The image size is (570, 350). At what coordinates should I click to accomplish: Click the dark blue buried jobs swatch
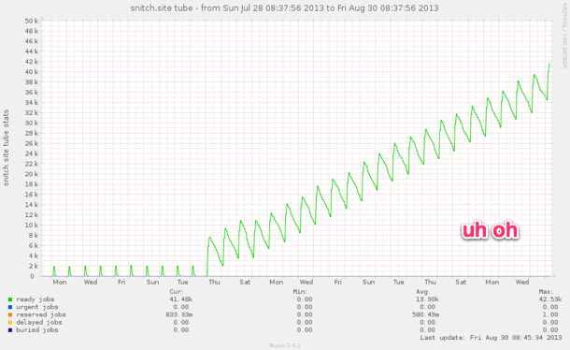click(x=10, y=330)
